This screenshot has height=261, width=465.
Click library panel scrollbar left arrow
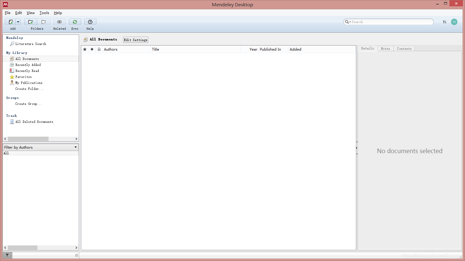coord(5,139)
